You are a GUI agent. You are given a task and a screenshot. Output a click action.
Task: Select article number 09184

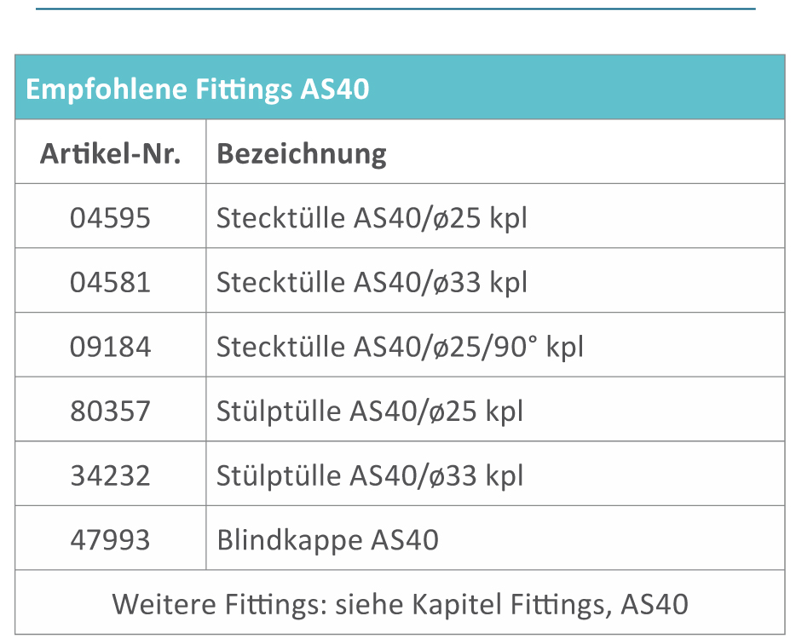pos(110,347)
